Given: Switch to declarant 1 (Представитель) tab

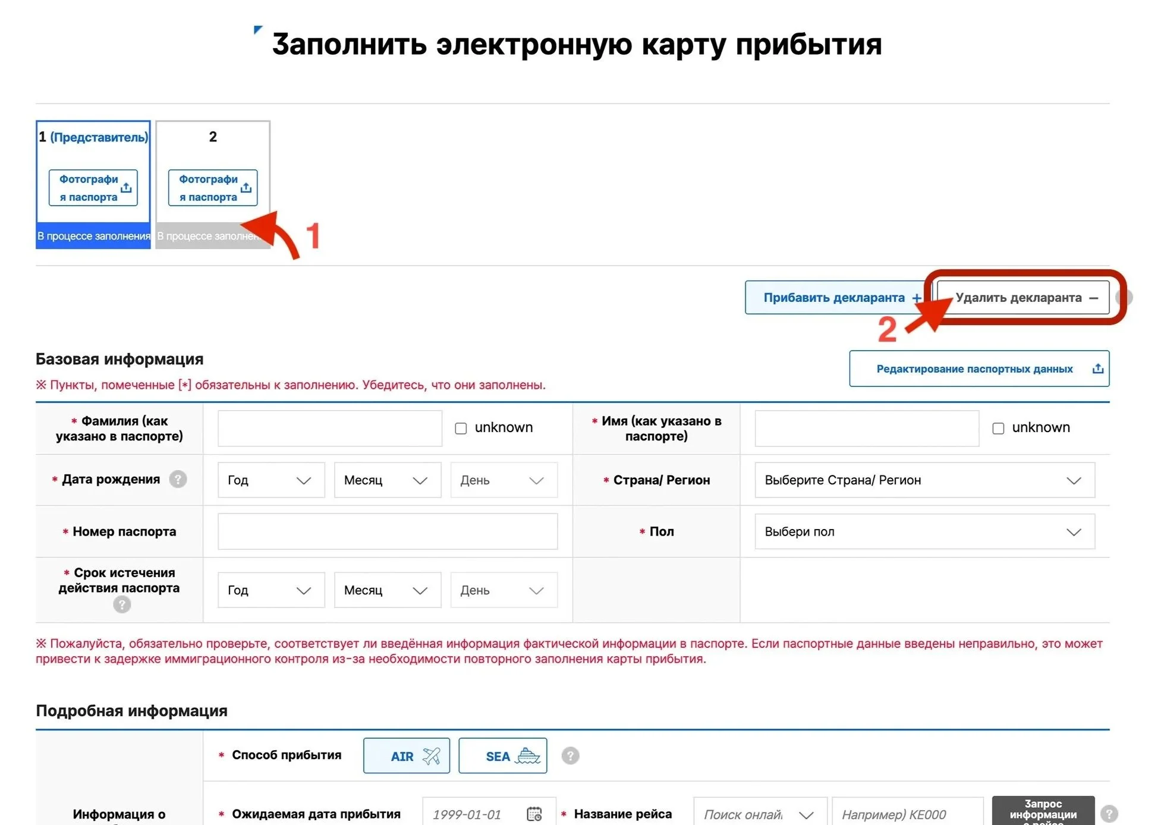Looking at the screenshot, I should (93, 137).
